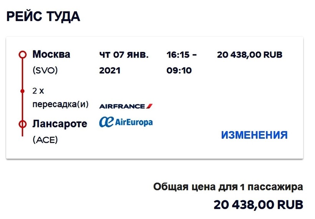Click 'Общая цена для 1 пассажира' label
This screenshot has height=219, width=315.
coord(228,187)
